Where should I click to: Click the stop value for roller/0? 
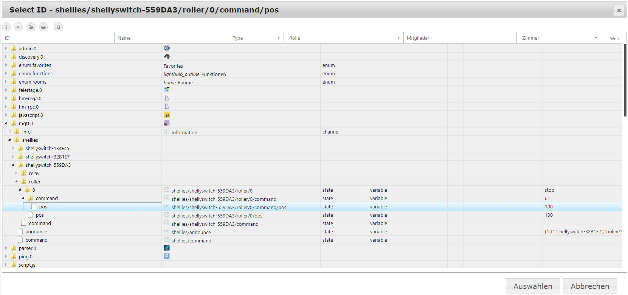pyautogui.click(x=549, y=190)
